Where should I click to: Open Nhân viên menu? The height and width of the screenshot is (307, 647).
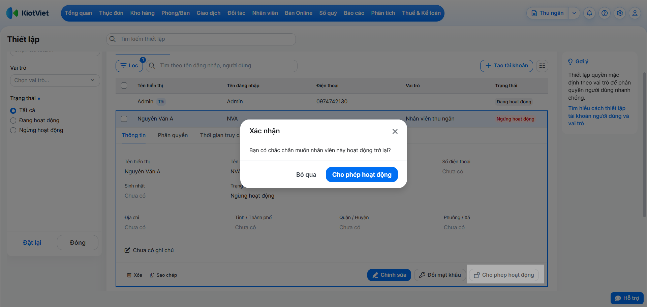pos(265,13)
